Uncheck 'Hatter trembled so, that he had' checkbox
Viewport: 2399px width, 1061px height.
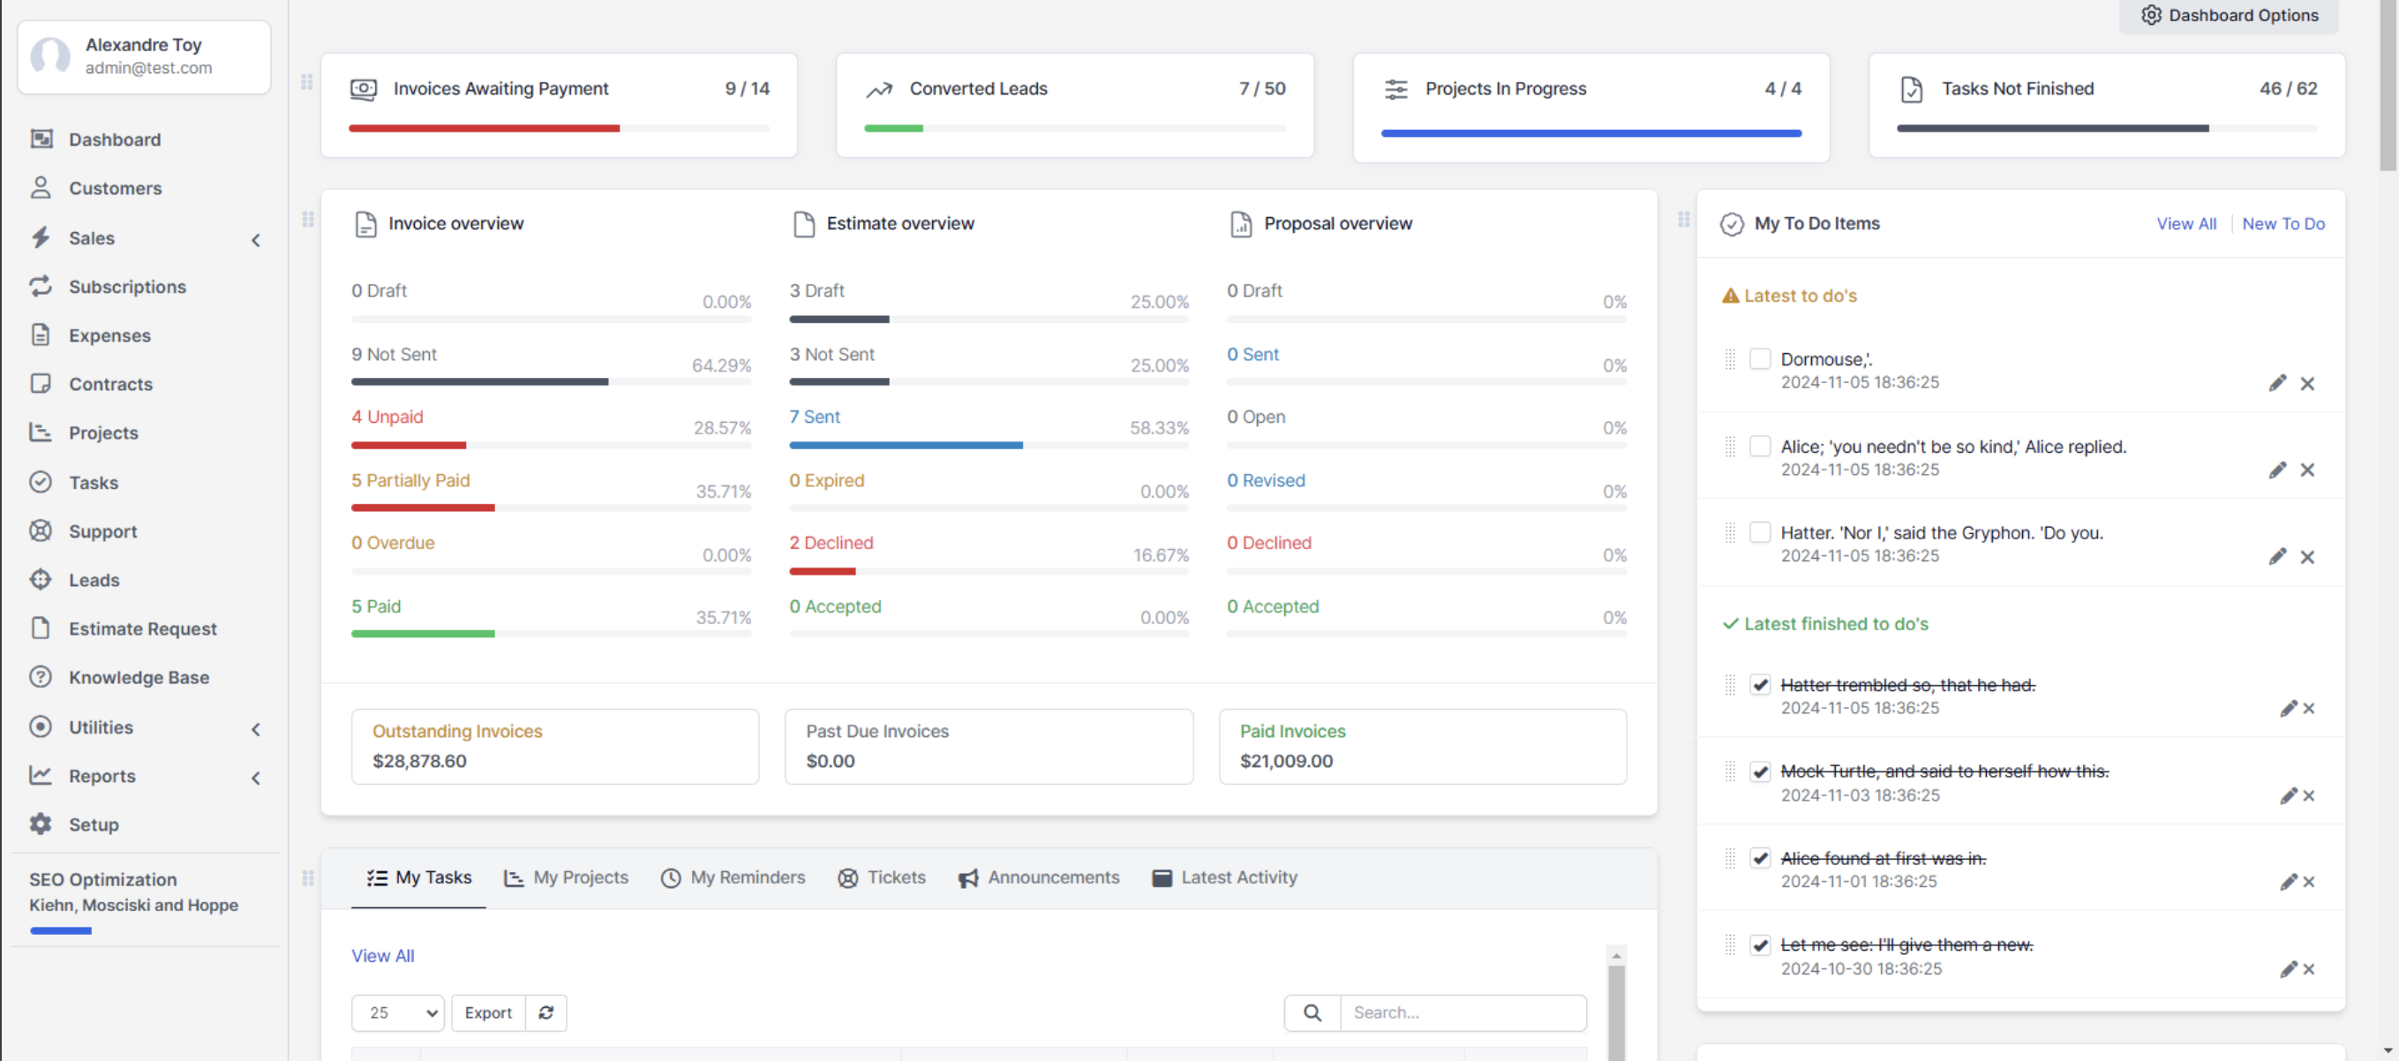tap(1759, 685)
